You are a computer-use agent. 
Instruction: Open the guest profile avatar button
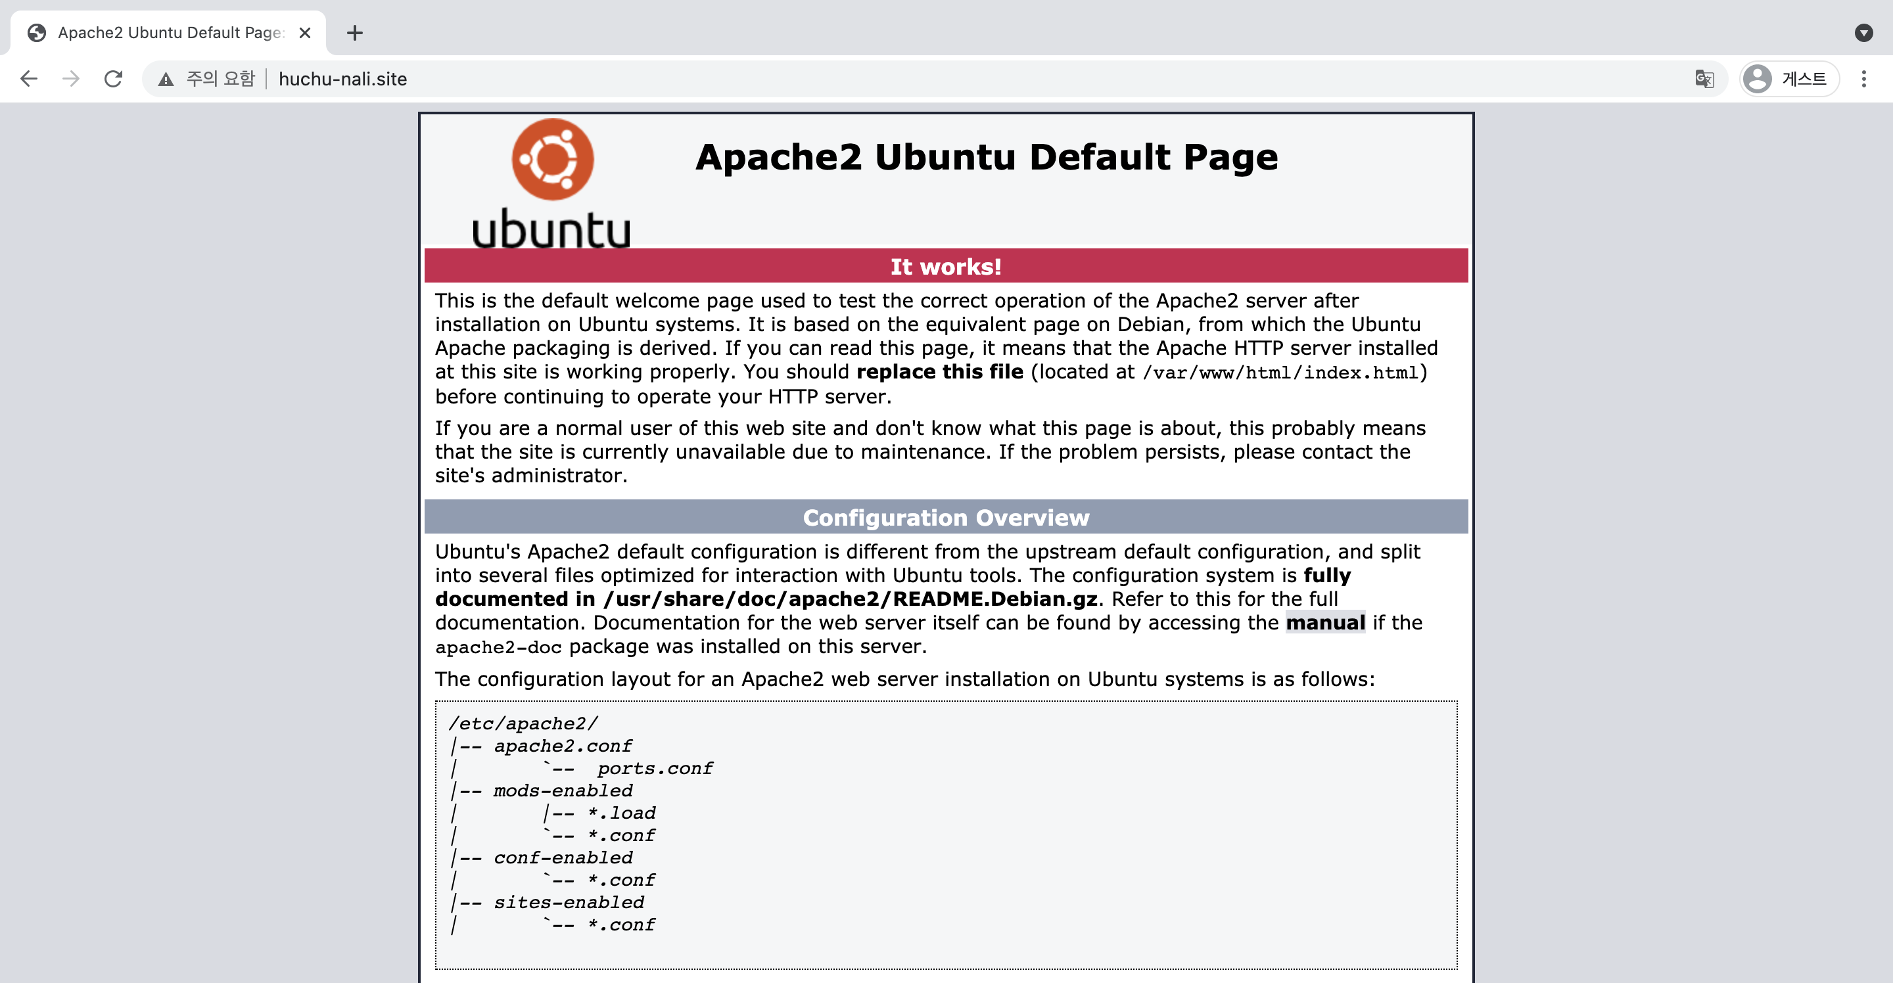[x=1788, y=79]
